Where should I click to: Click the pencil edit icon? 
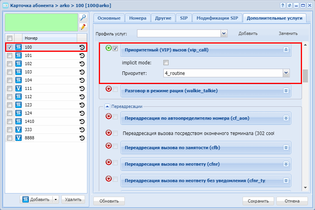[83, 27]
